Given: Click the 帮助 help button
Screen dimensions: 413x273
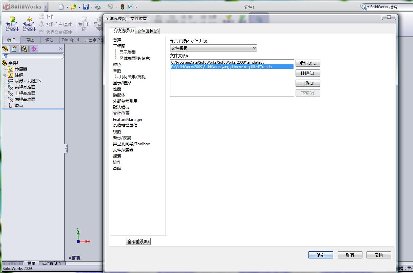Looking at the screenshot, I should (x=379, y=255).
